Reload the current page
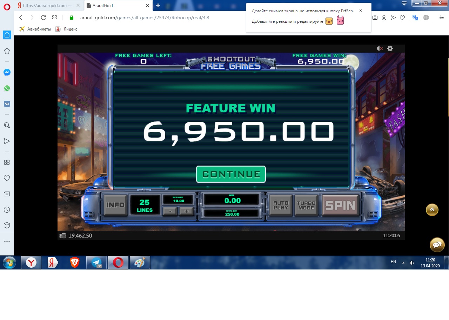The image size is (449, 320). click(x=43, y=18)
